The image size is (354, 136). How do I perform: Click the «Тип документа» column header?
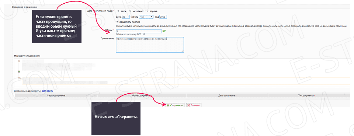pyautogui.click(x=306, y=95)
